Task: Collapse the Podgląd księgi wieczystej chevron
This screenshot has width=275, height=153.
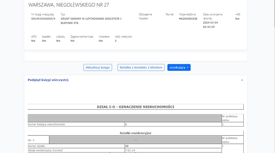Action: click(242, 80)
